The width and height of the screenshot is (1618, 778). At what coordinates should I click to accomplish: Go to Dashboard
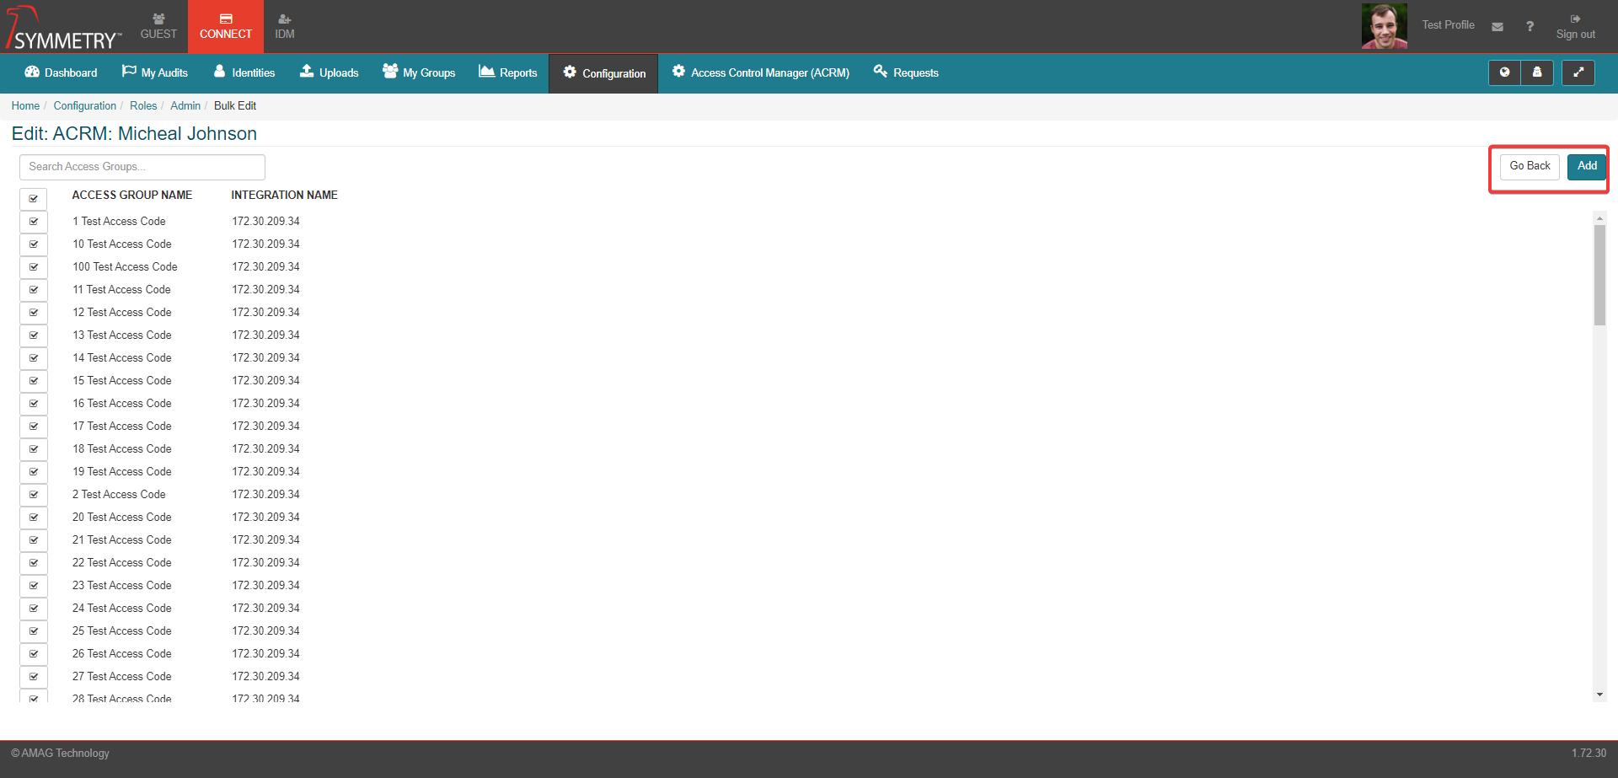[61, 72]
